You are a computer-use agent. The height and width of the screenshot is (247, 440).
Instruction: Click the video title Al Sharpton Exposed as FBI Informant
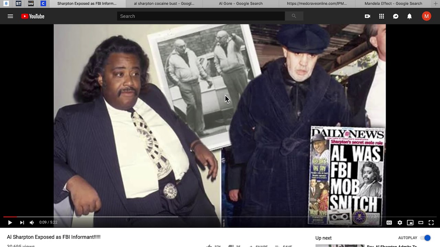point(54,237)
